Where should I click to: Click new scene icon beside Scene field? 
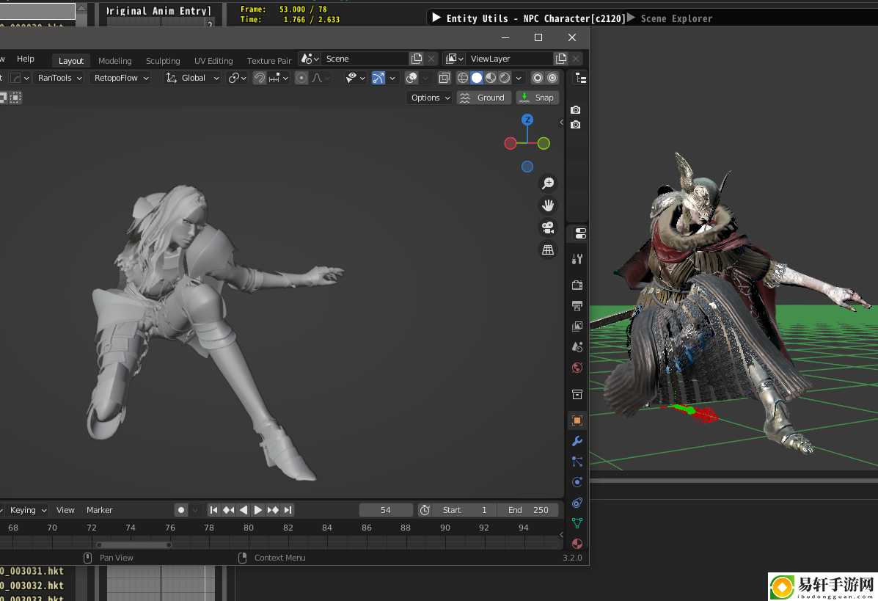coord(417,59)
